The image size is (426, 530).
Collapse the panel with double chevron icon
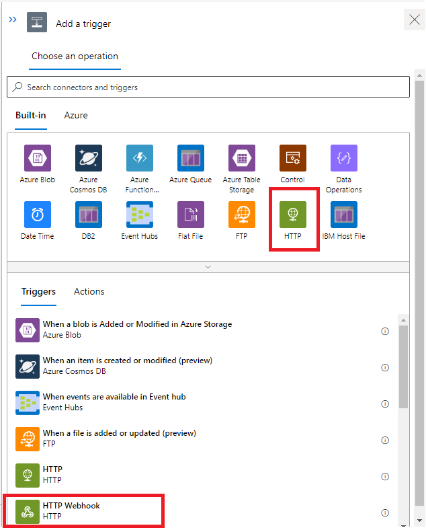tap(13, 20)
